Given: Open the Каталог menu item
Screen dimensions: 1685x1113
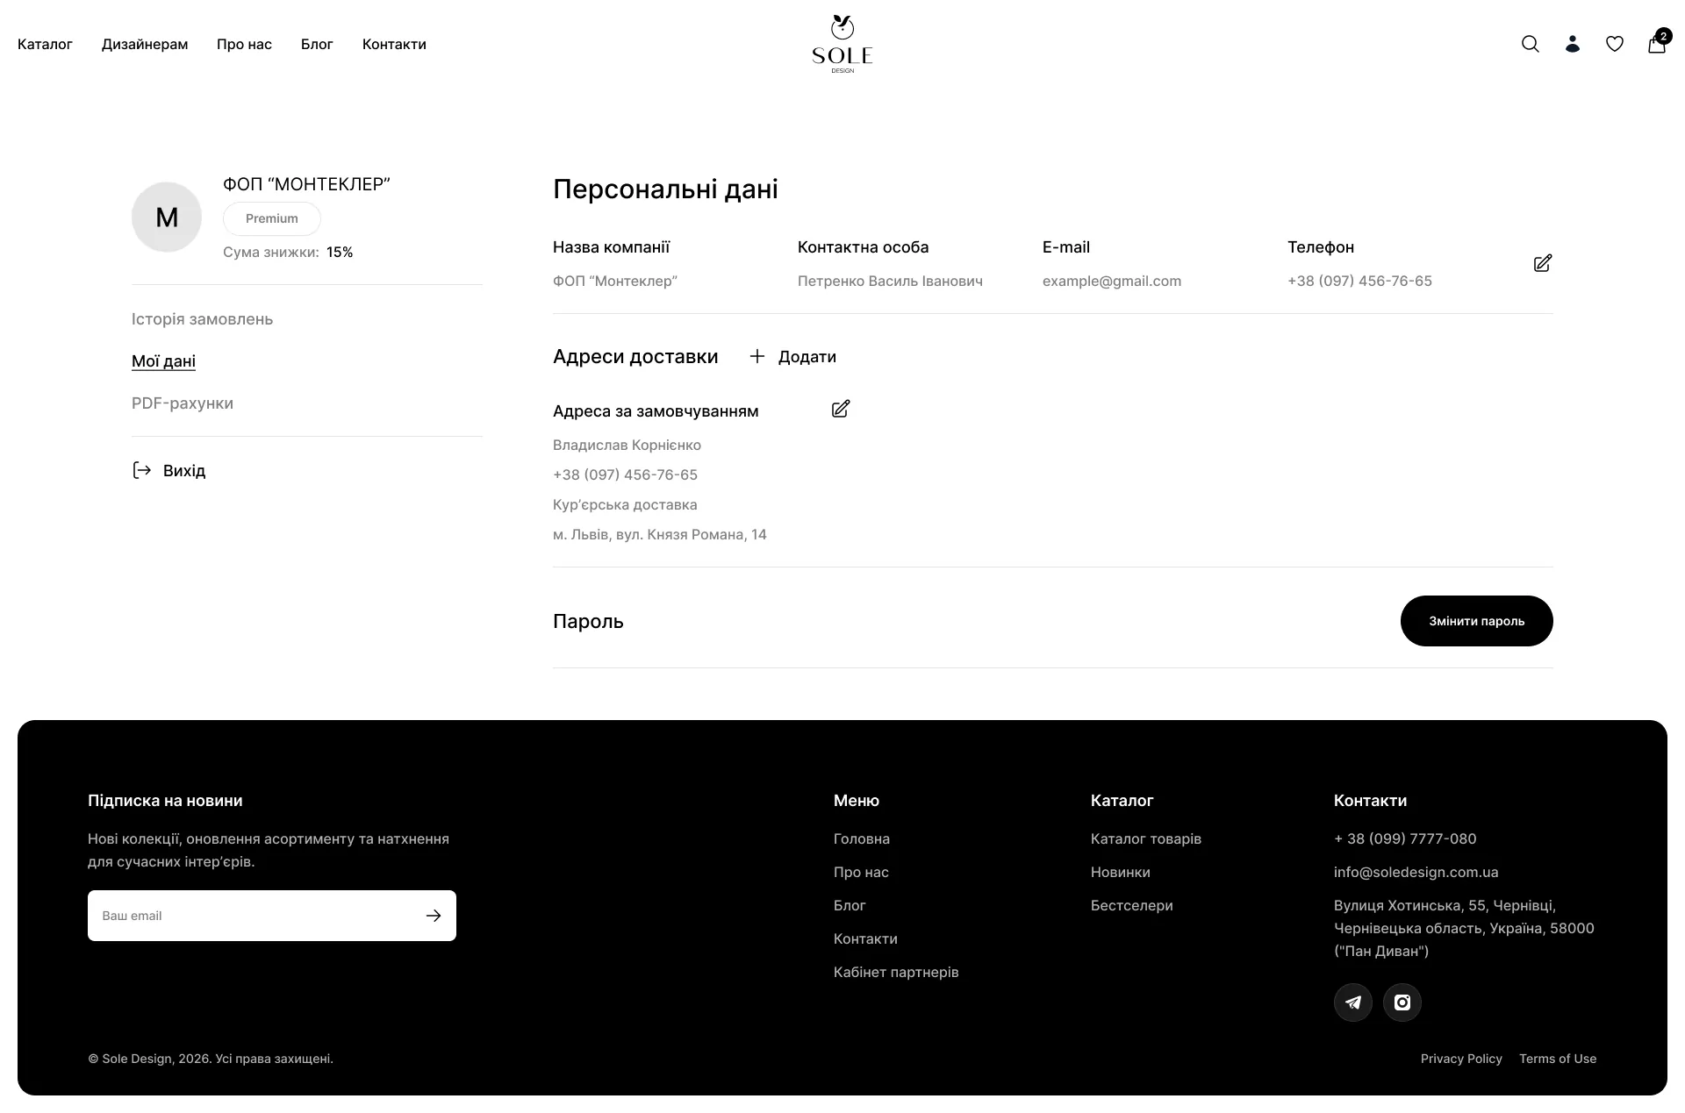Looking at the screenshot, I should pos(45,44).
